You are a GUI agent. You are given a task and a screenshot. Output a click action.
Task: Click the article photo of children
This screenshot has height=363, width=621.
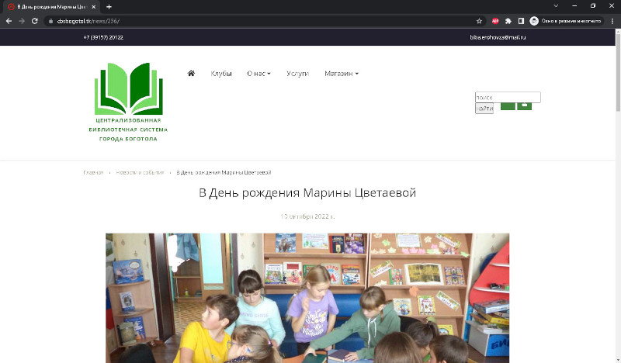click(307, 298)
